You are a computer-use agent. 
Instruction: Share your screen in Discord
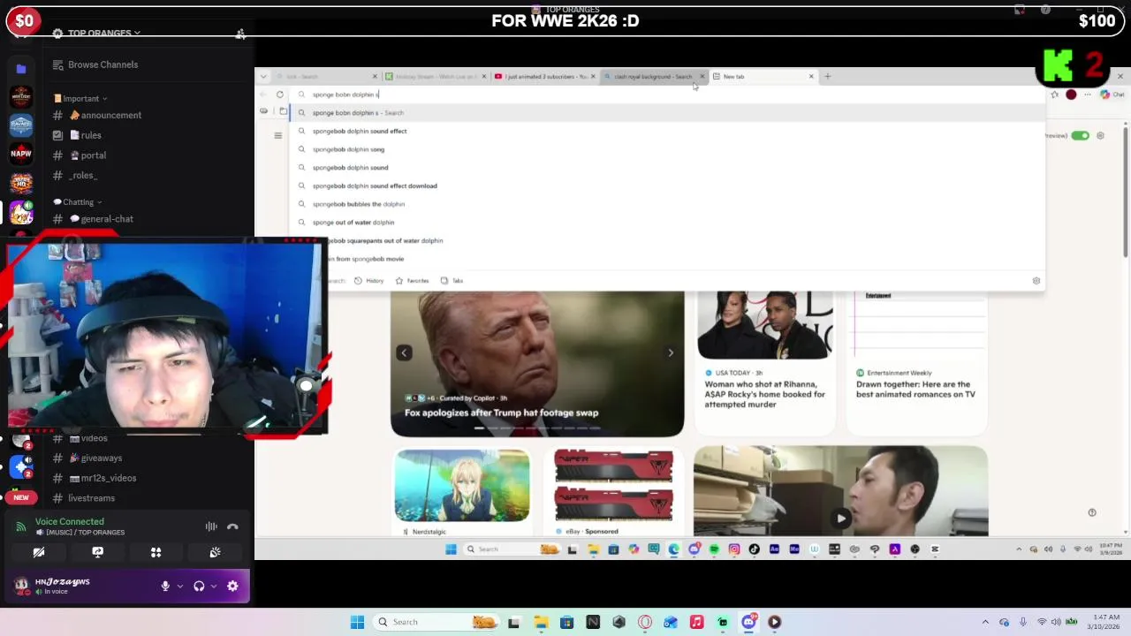click(x=97, y=552)
